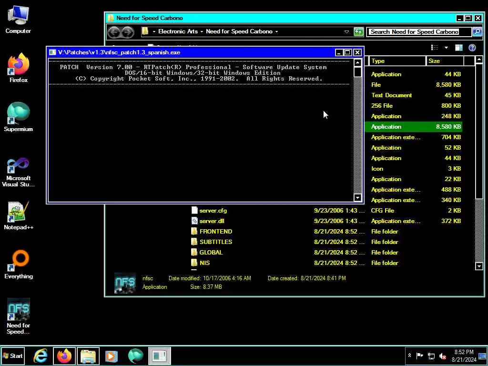The image size is (488, 366).
Task: Click the muted volume tray icon
Action: coord(442,356)
